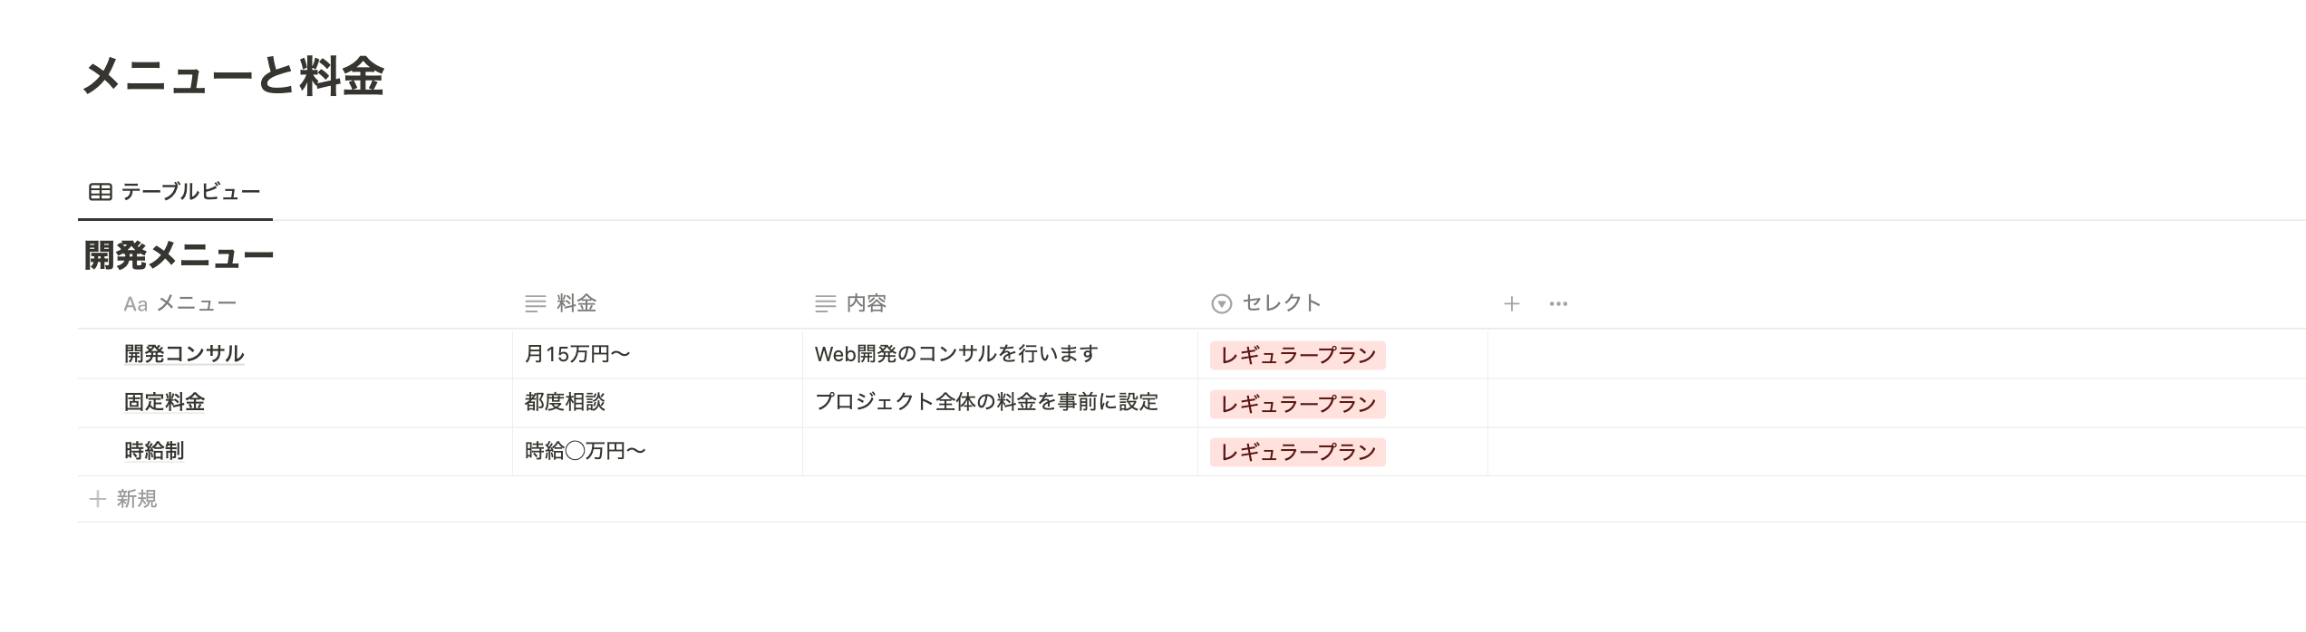The image size is (2306, 632).
Task: Click the セレクト select property icon
Action: click(1222, 304)
